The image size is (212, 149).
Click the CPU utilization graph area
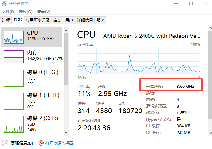[x=139, y=61]
